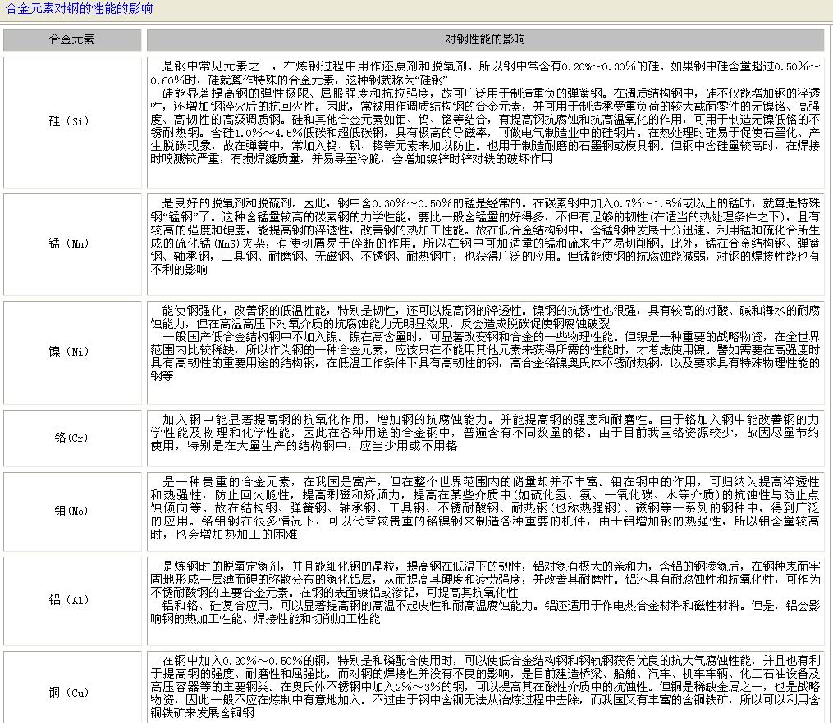The height and width of the screenshot is (723, 833).
Task: Select the 镍（Ni） element cell
Action: 72,352
